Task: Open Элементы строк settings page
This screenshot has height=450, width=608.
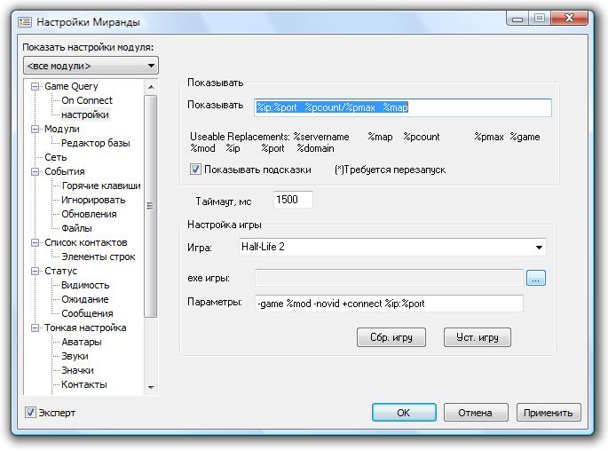Action: coord(99,257)
